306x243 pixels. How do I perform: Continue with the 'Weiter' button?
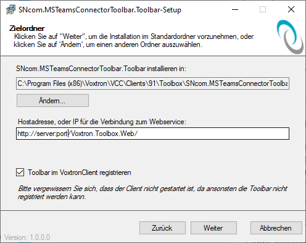point(213,228)
